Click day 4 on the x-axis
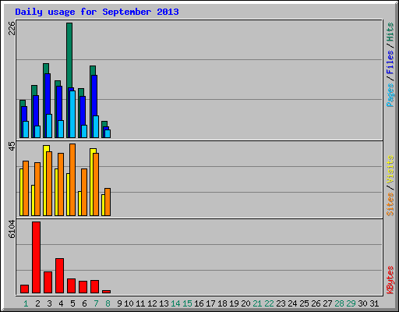This screenshot has width=399, height=312. coord(61,303)
